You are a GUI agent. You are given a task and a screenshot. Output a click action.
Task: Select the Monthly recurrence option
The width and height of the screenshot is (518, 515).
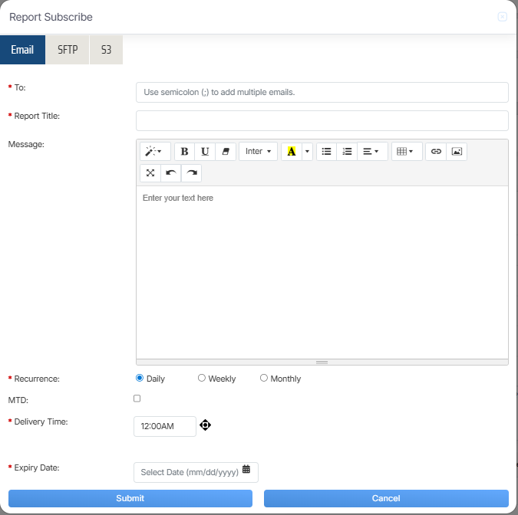point(264,378)
